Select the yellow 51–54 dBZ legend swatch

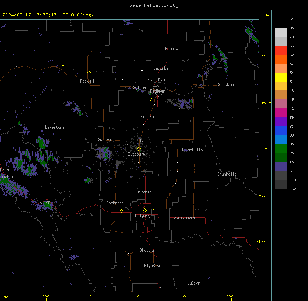pyautogui.click(x=281, y=77)
